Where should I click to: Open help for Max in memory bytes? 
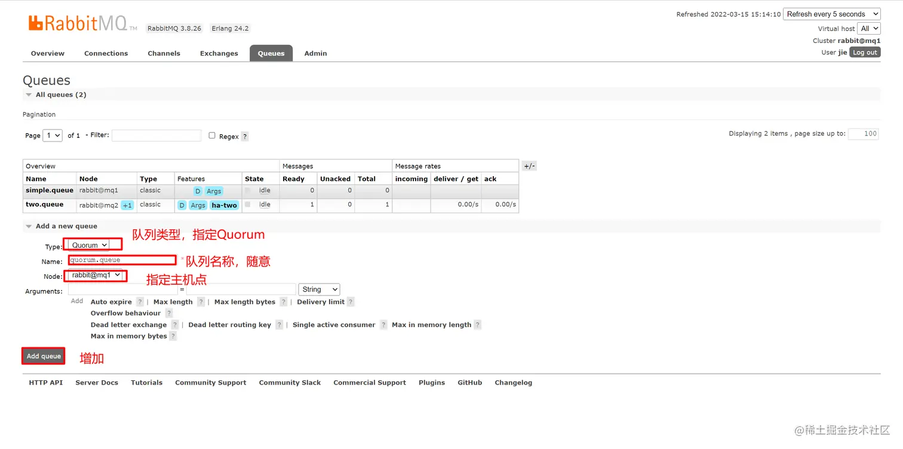point(173,336)
